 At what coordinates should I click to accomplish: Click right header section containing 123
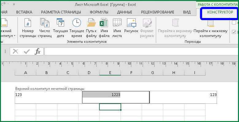(x=183, y=97)
